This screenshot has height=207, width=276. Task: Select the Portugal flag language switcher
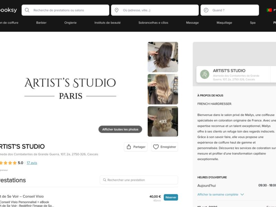269,10
